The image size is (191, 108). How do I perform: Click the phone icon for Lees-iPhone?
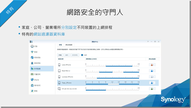coord(59,65)
